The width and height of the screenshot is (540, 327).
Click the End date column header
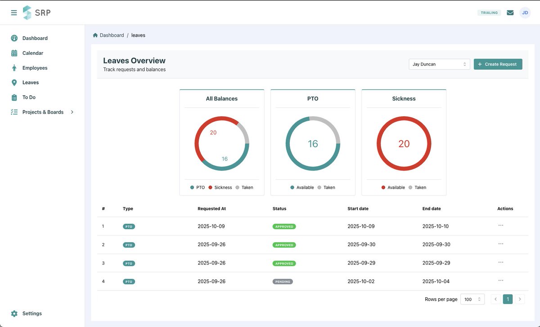(x=432, y=208)
